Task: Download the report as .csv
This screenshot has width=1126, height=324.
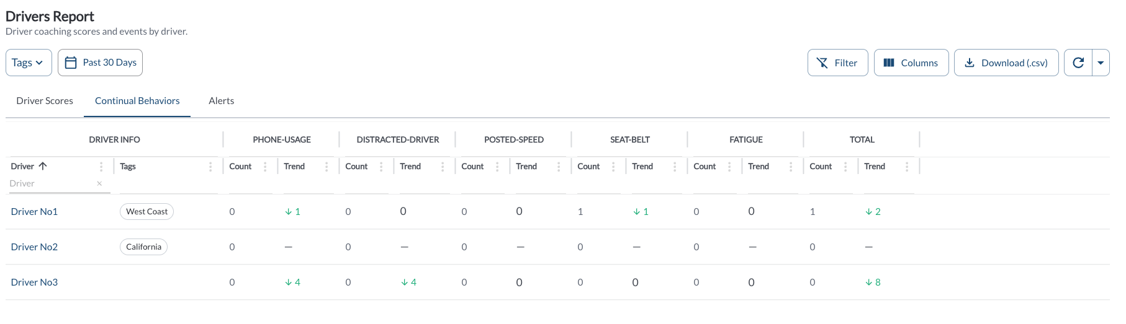Action: [x=1006, y=63]
